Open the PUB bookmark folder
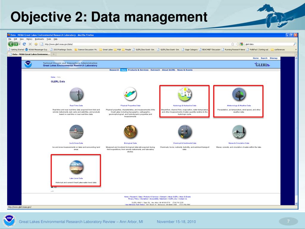Screen dimensions: 305x229 (117, 50)
